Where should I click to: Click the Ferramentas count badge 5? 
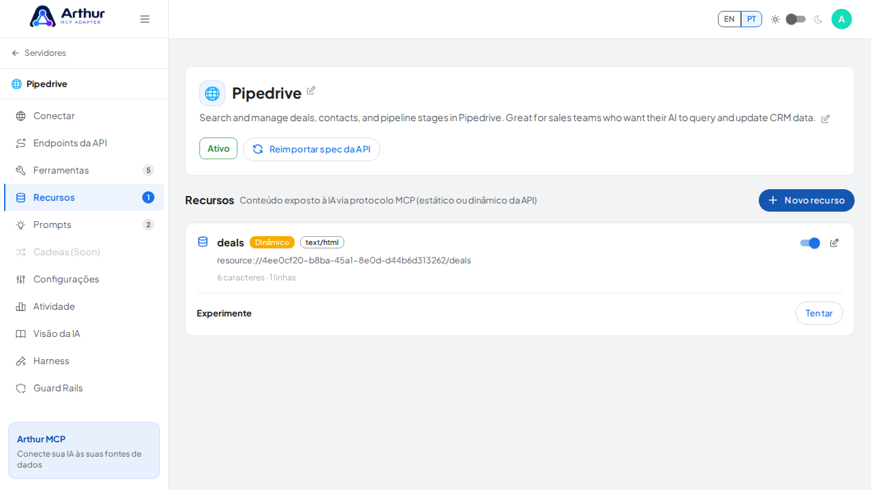pyautogui.click(x=148, y=170)
